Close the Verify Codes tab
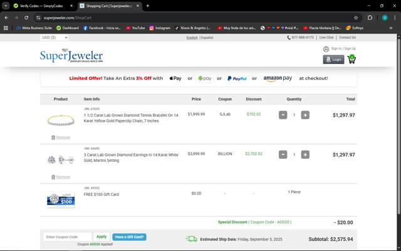This screenshot has width=401, height=251. click(71, 6)
